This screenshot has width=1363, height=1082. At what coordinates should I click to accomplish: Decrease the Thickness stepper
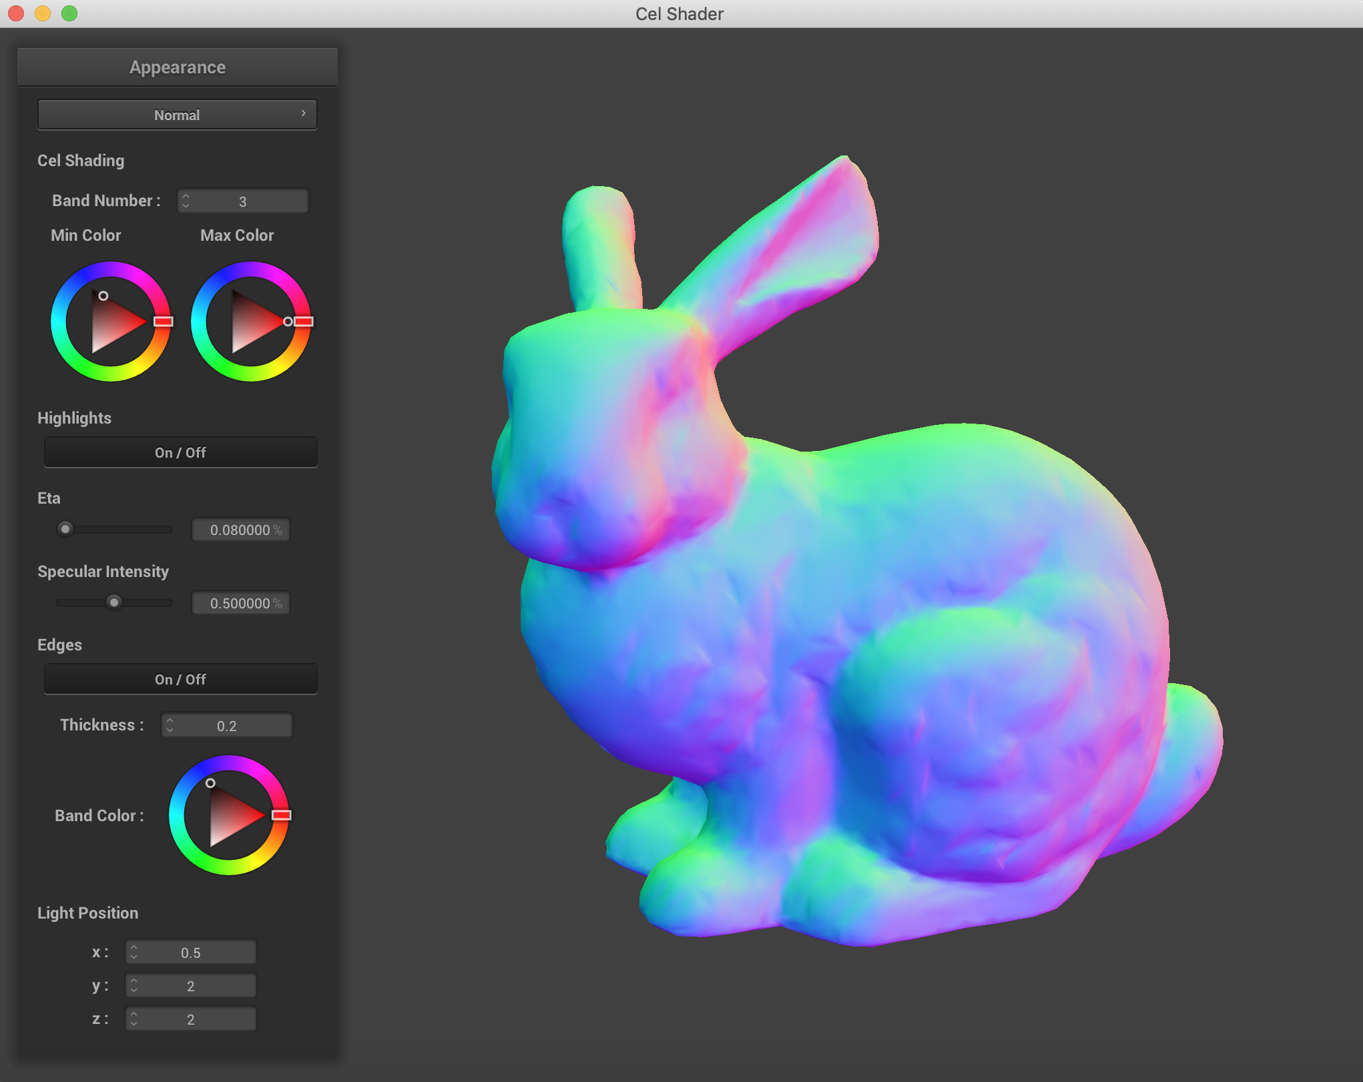pos(170,730)
